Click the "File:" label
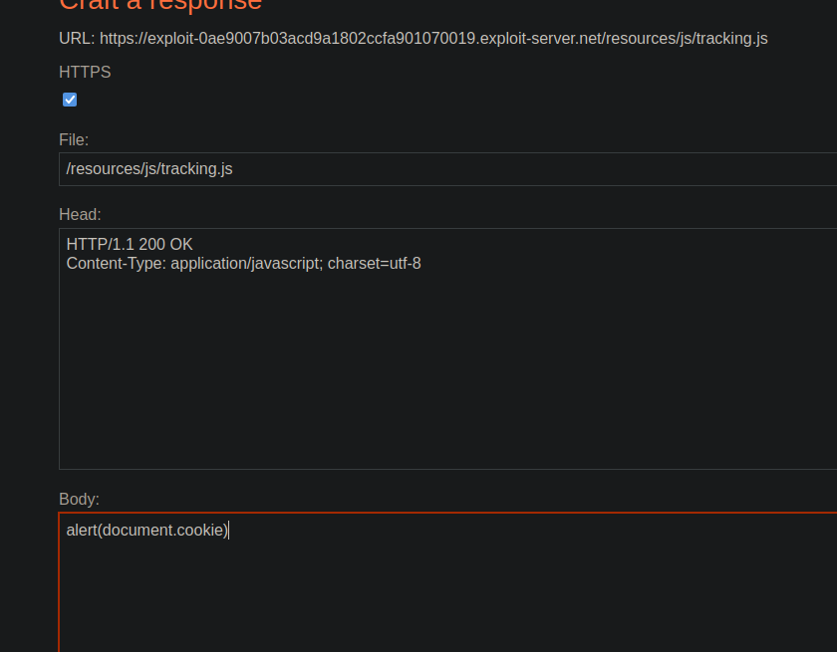The height and width of the screenshot is (652, 837). click(74, 140)
